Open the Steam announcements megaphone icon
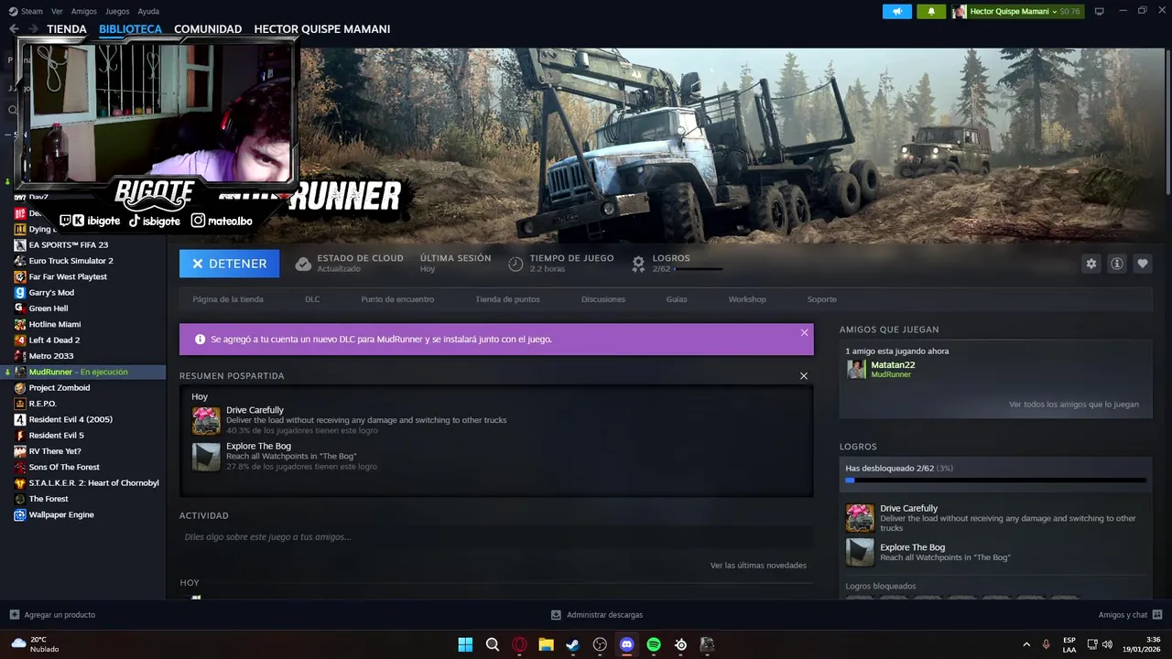The height and width of the screenshot is (659, 1172). coord(896,11)
